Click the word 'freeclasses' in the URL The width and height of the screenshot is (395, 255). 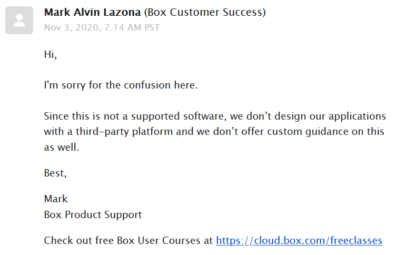point(356,240)
